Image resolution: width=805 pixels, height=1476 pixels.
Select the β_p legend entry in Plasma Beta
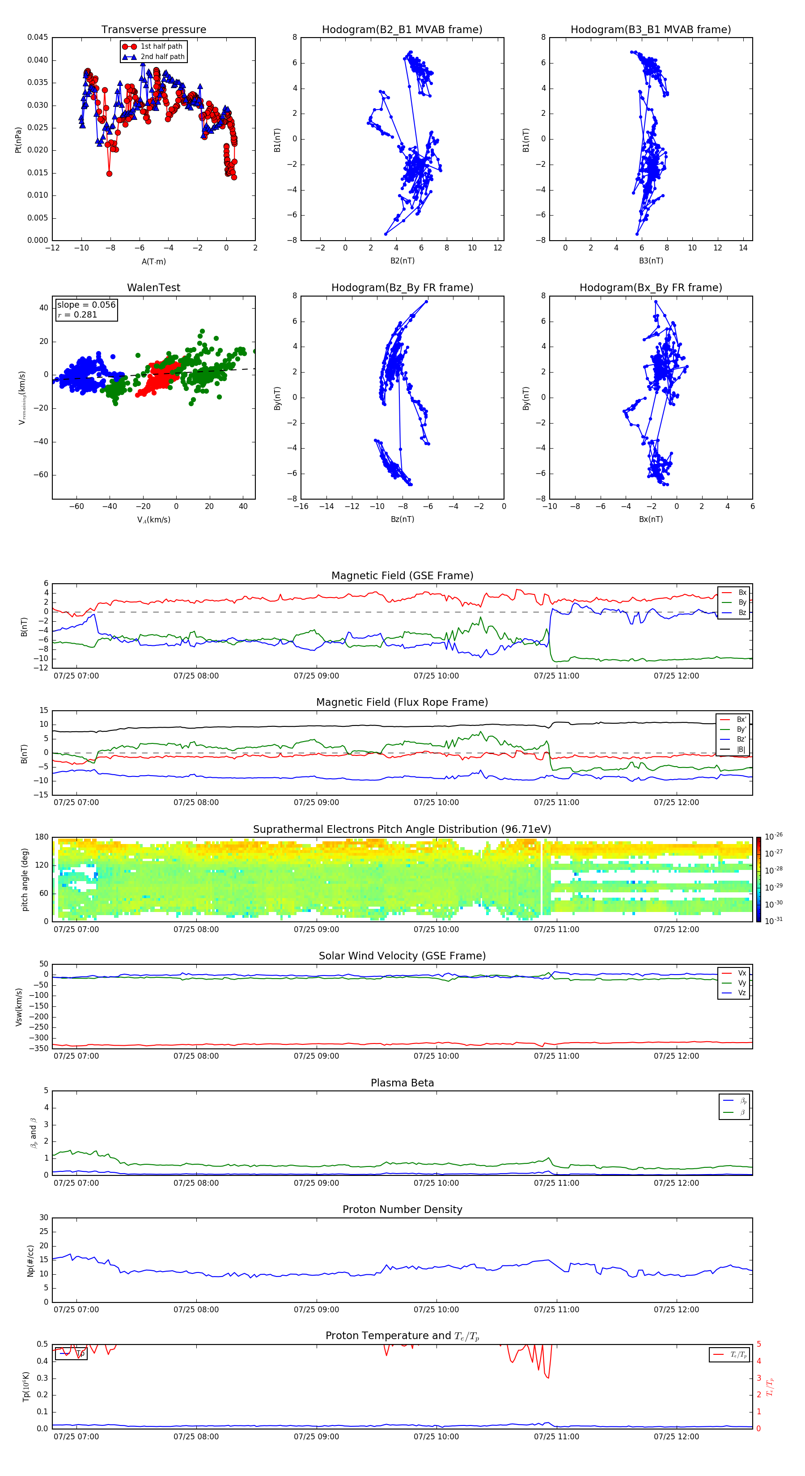[734, 1101]
